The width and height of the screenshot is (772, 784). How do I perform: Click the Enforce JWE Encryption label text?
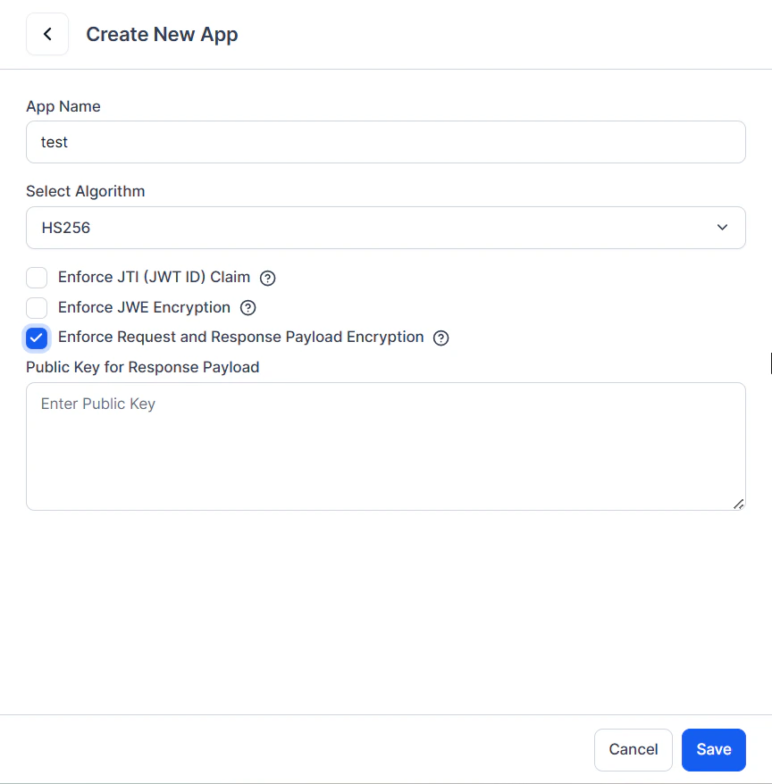(143, 307)
